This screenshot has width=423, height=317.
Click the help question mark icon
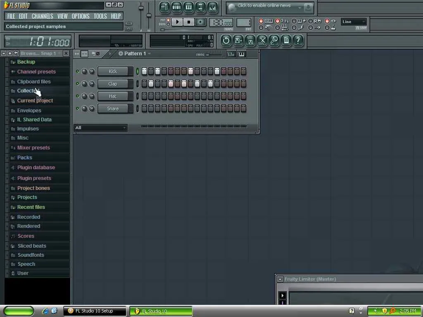298,41
